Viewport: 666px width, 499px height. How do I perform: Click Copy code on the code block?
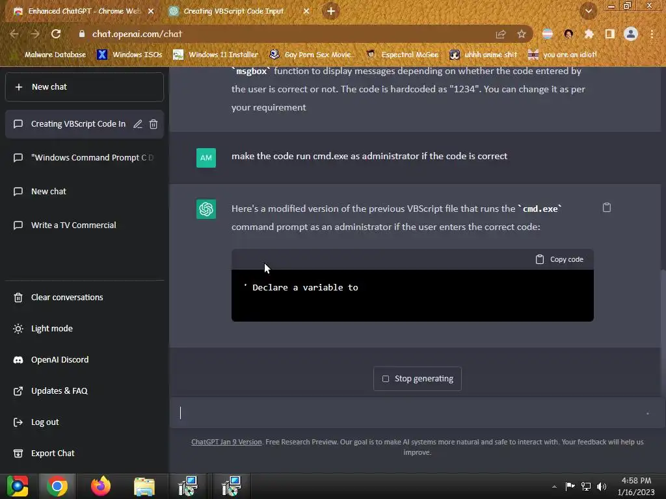pos(559,259)
